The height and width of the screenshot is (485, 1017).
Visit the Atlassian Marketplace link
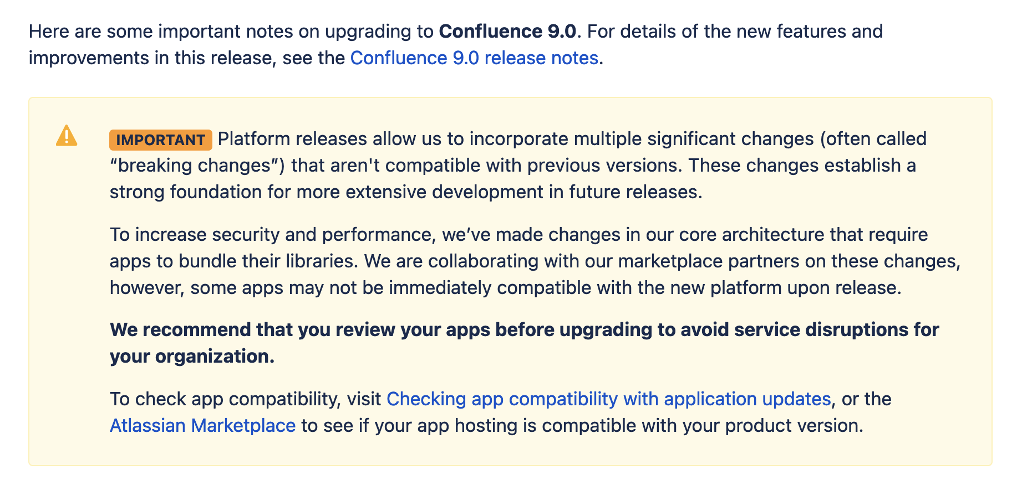point(202,426)
